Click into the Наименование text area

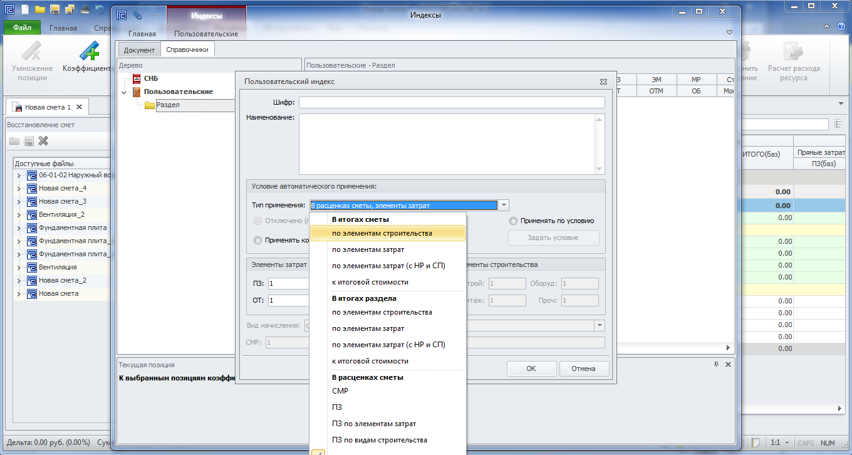pyautogui.click(x=452, y=144)
